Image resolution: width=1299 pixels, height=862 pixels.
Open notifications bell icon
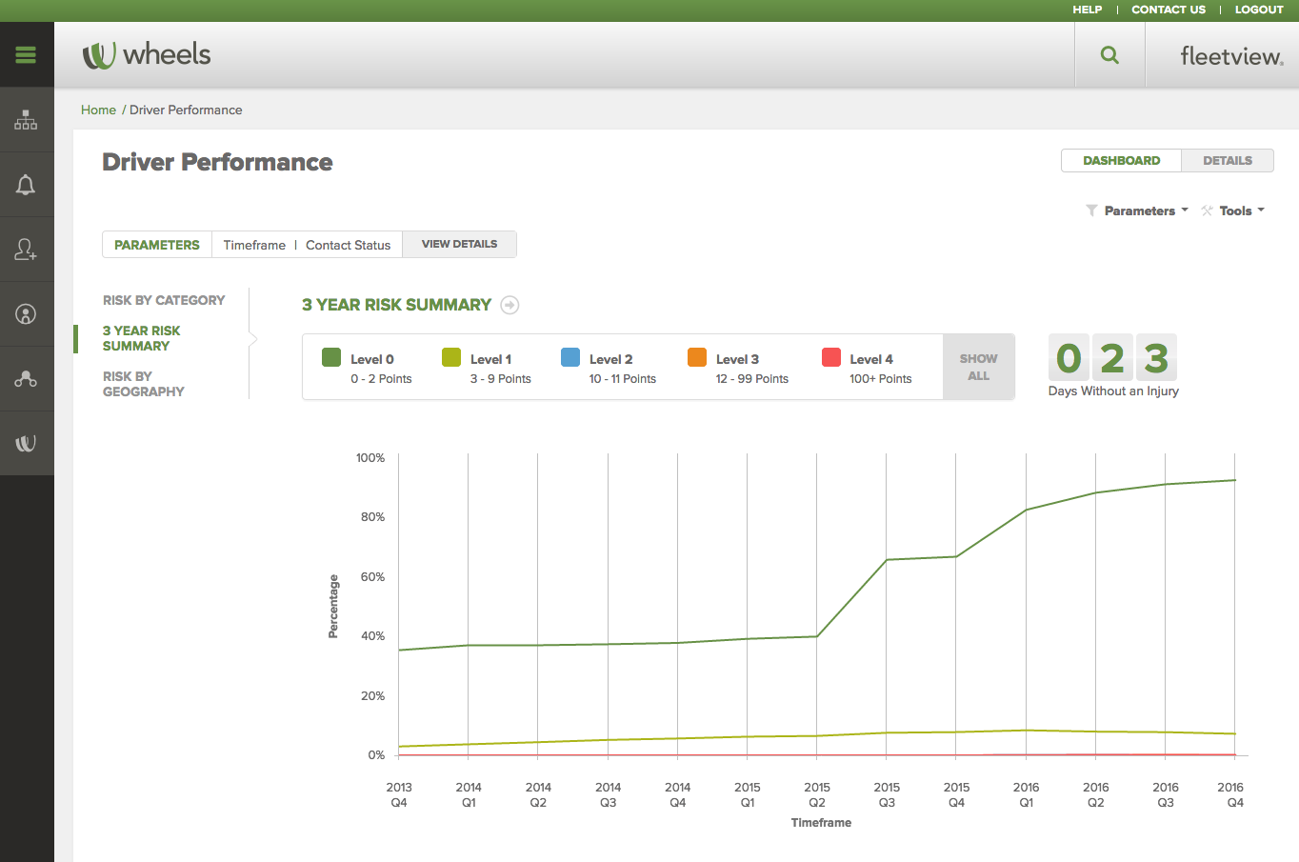click(26, 185)
